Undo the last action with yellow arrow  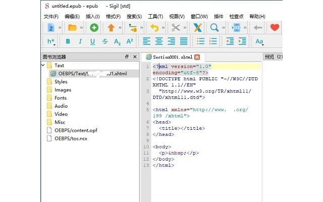(154, 27)
